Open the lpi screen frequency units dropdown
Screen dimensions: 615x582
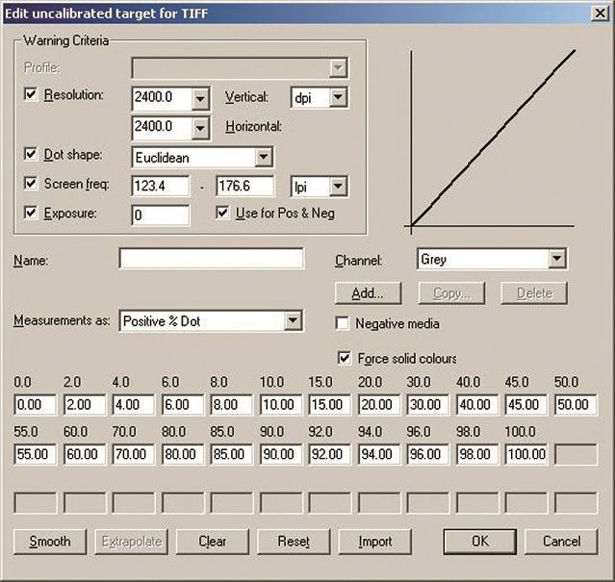337,186
